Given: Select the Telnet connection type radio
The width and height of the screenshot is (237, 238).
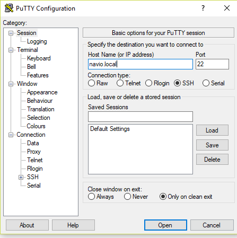Looking at the screenshot, I should coord(120,83).
